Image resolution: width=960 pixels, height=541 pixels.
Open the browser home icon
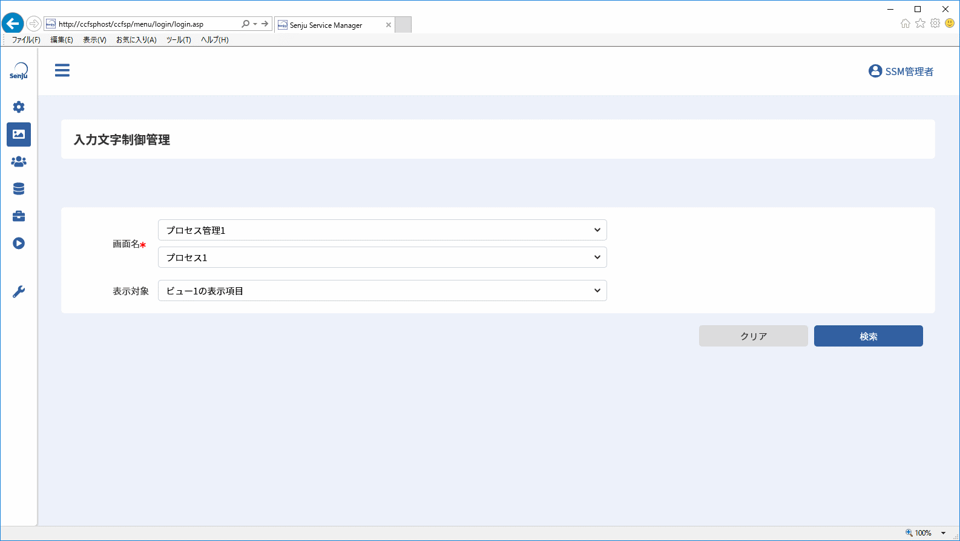point(906,23)
